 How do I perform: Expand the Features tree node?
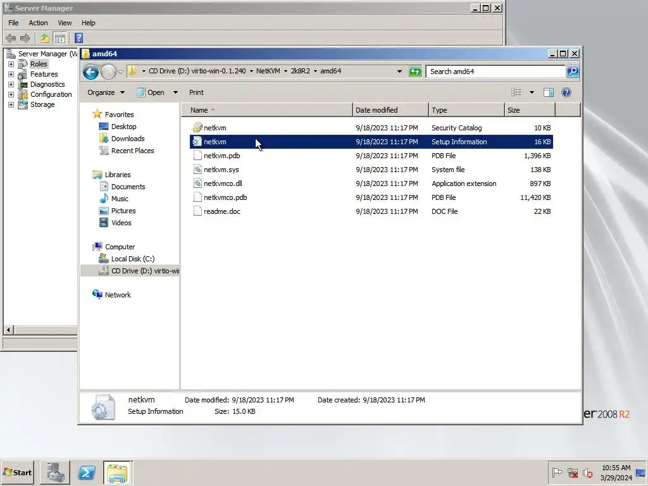(x=11, y=75)
